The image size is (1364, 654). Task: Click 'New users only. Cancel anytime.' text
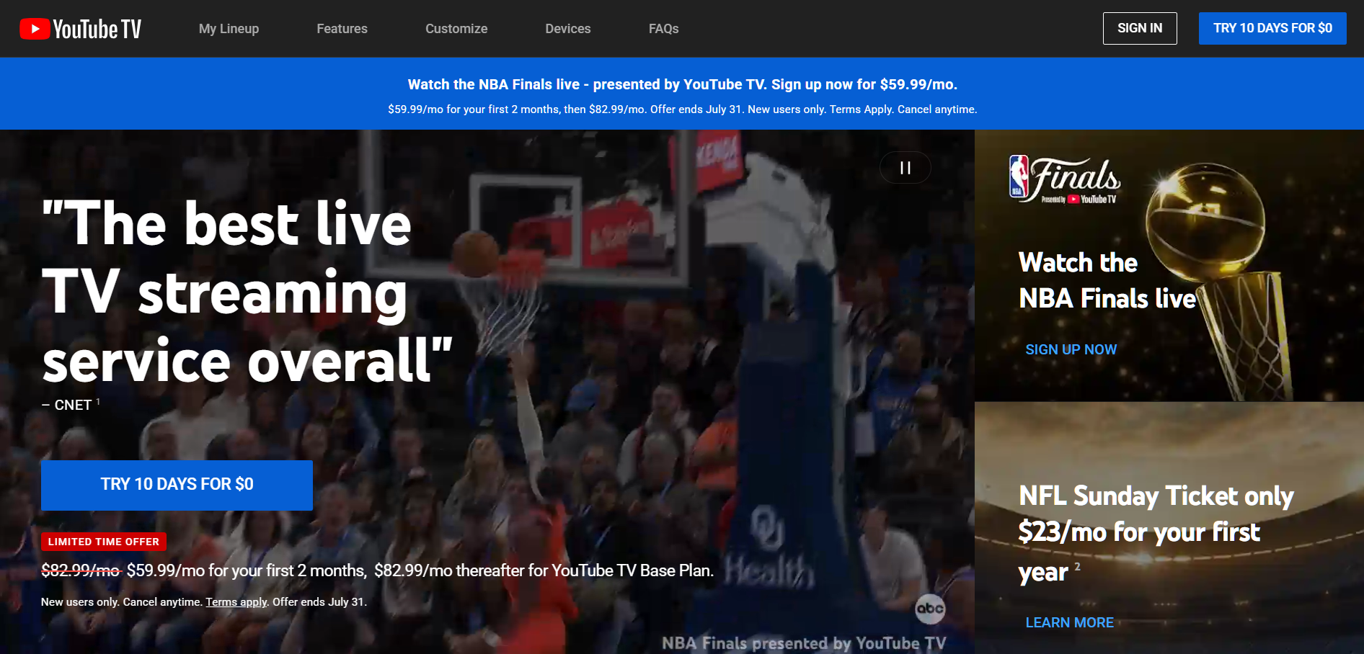[122, 602]
